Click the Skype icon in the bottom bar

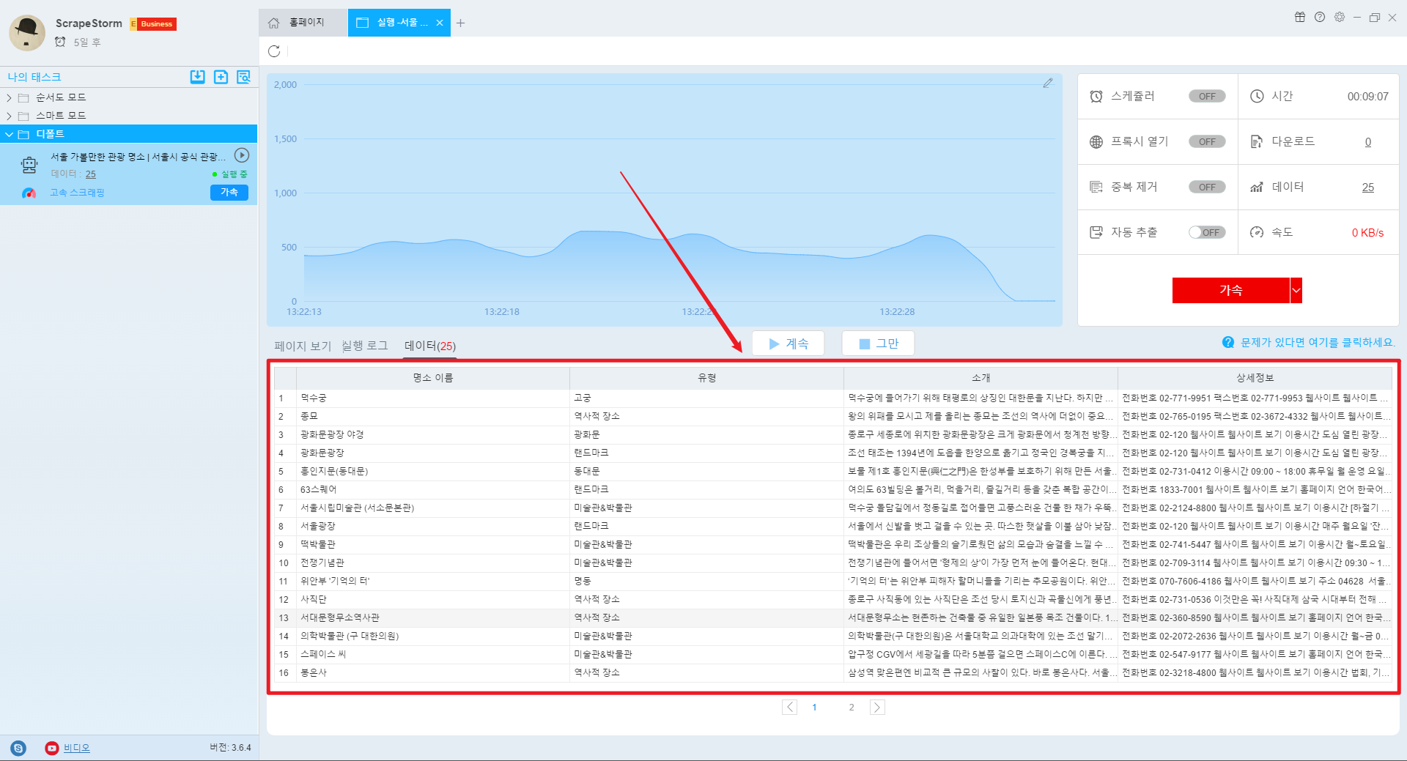click(x=18, y=748)
